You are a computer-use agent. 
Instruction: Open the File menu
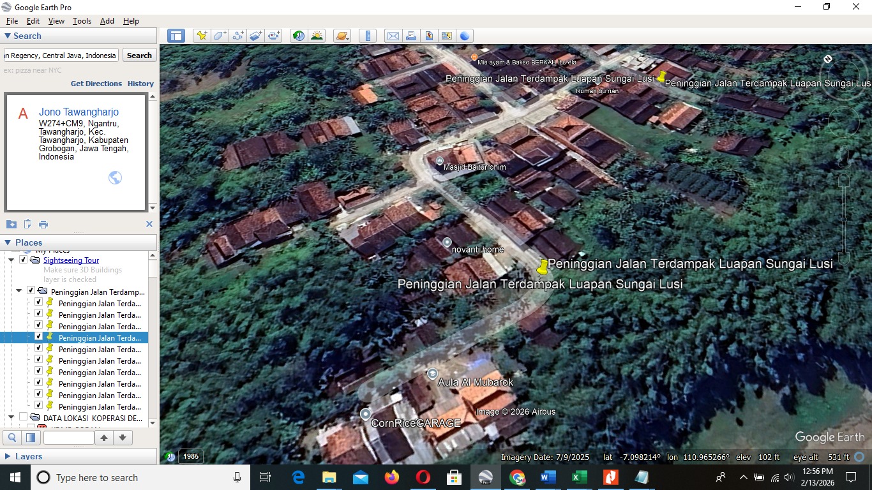click(x=12, y=21)
